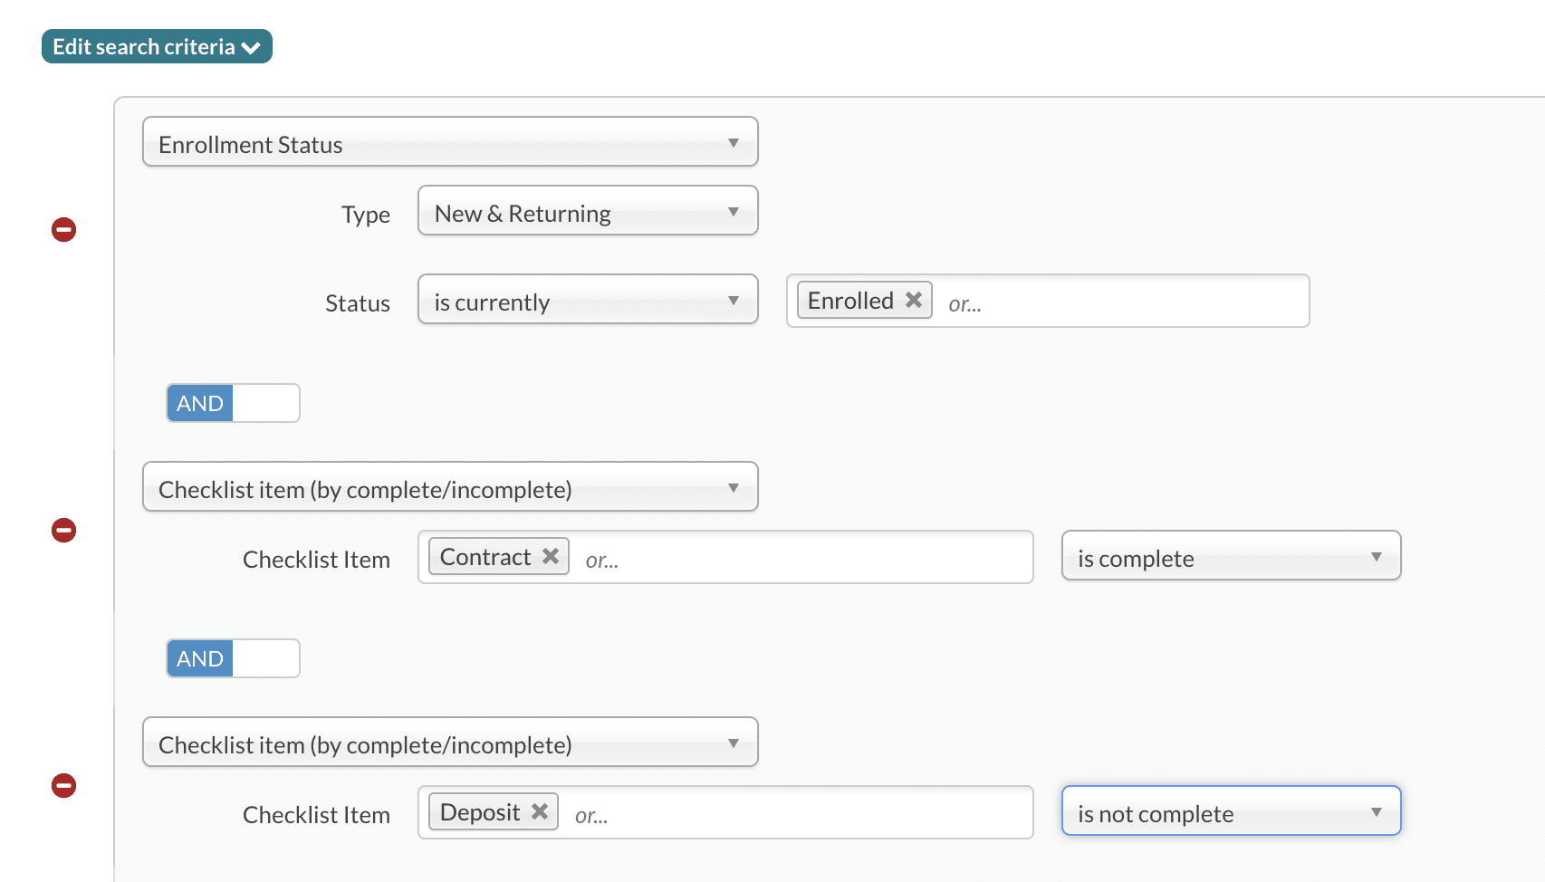
Task: Open the bottom Checklist item criteria dropdown
Action: coord(450,743)
